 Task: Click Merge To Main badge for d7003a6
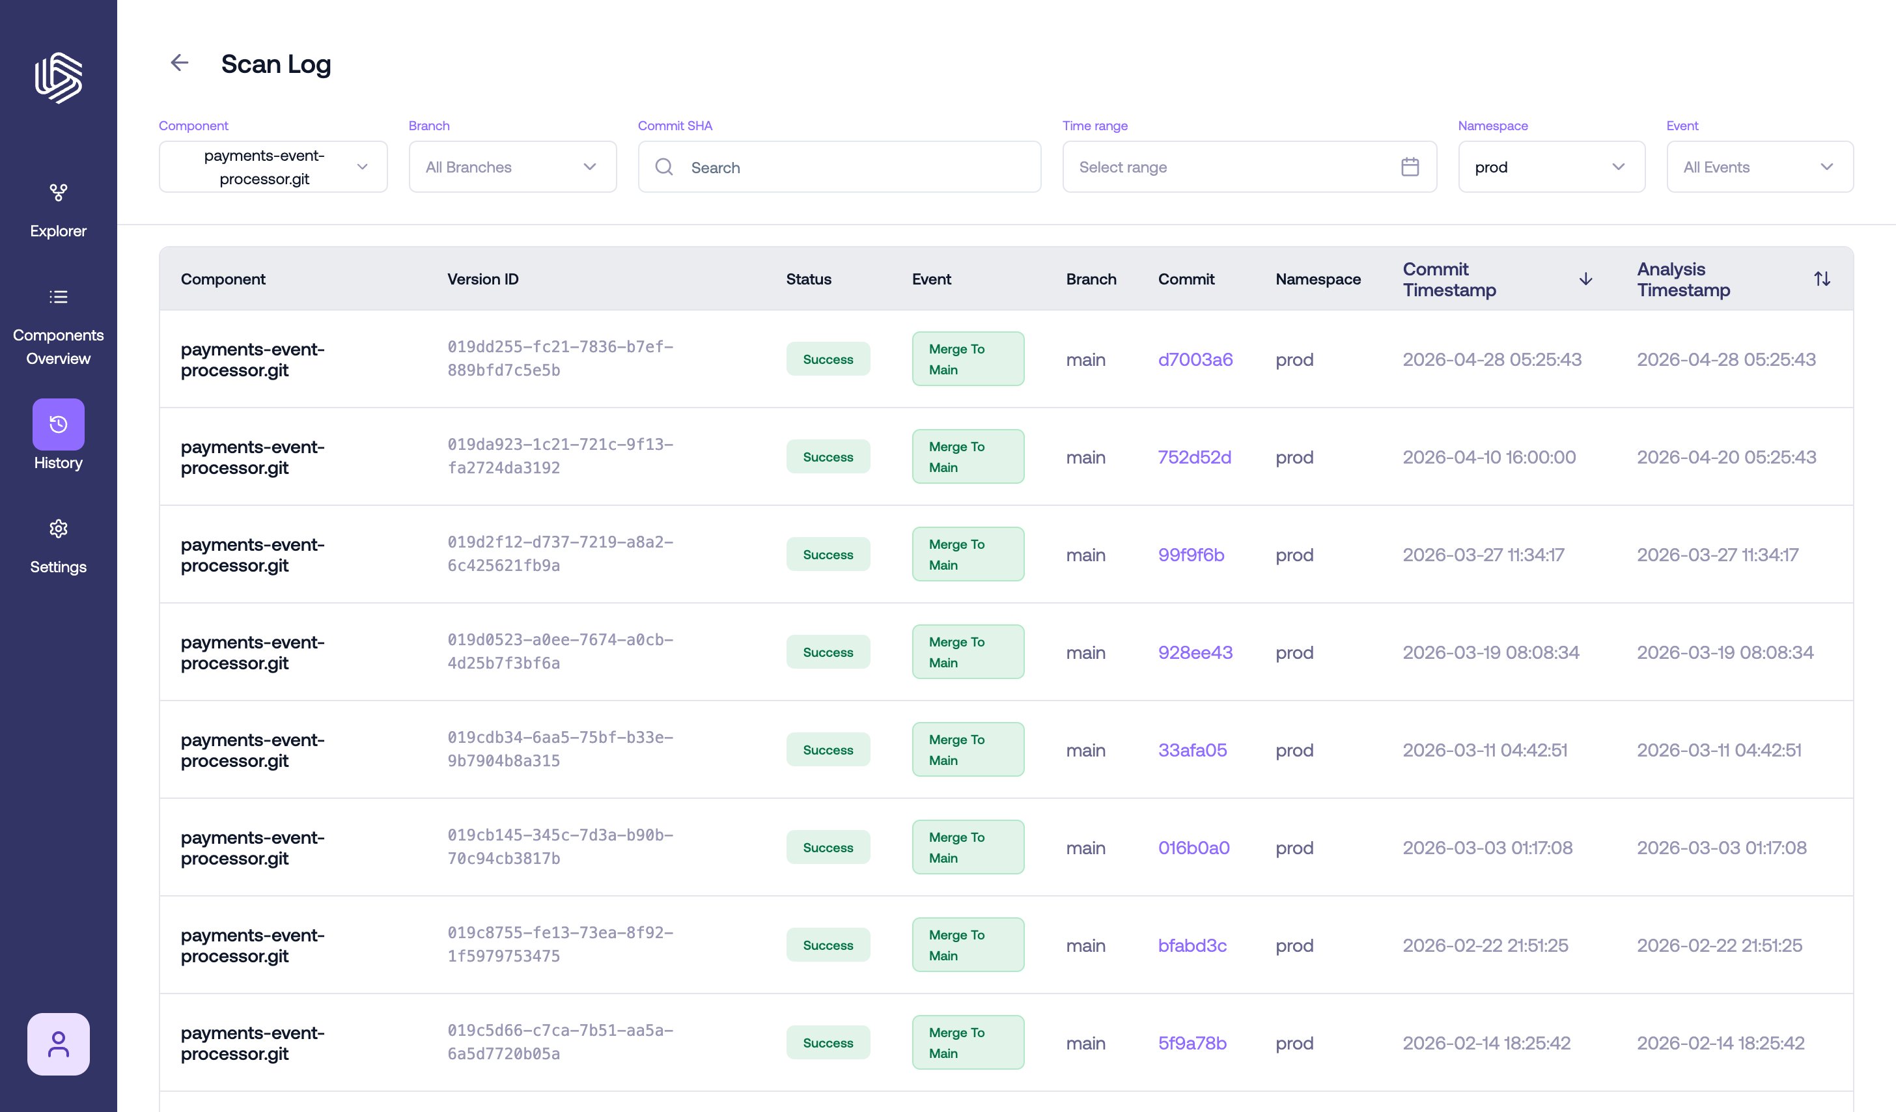coord(968,359)
